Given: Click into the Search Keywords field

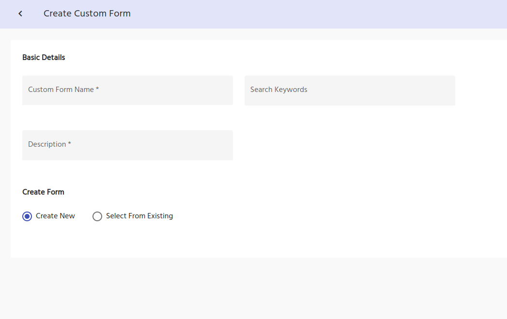Looking at the screenshot, I should point(350,91).
